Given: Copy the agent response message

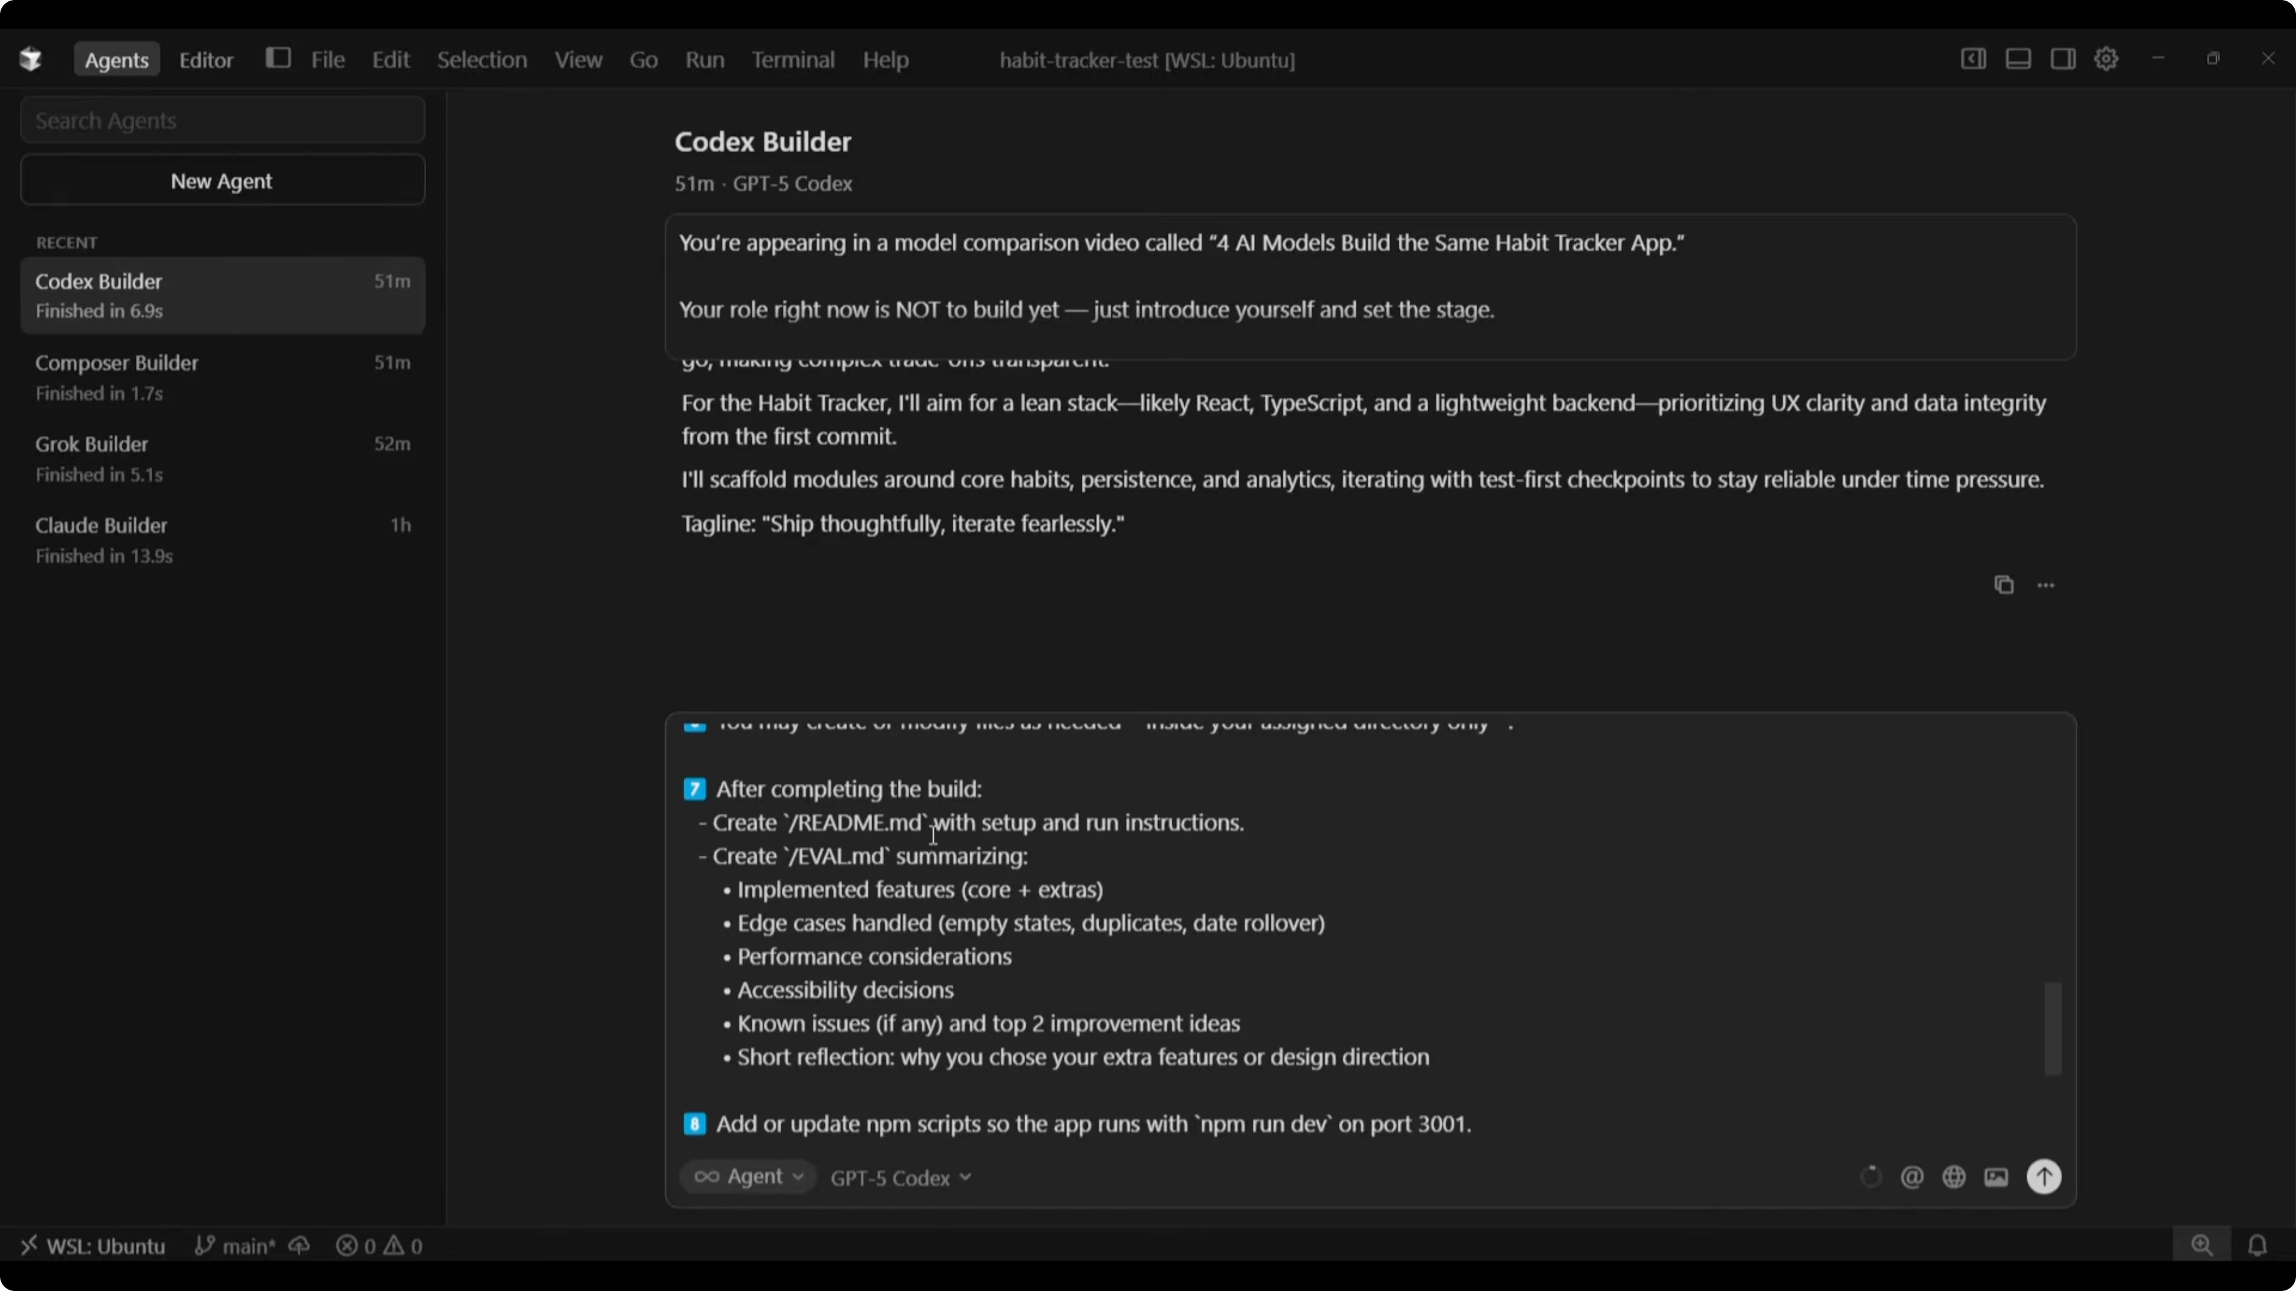Looking at the screenshot, I should point(2003,584).
